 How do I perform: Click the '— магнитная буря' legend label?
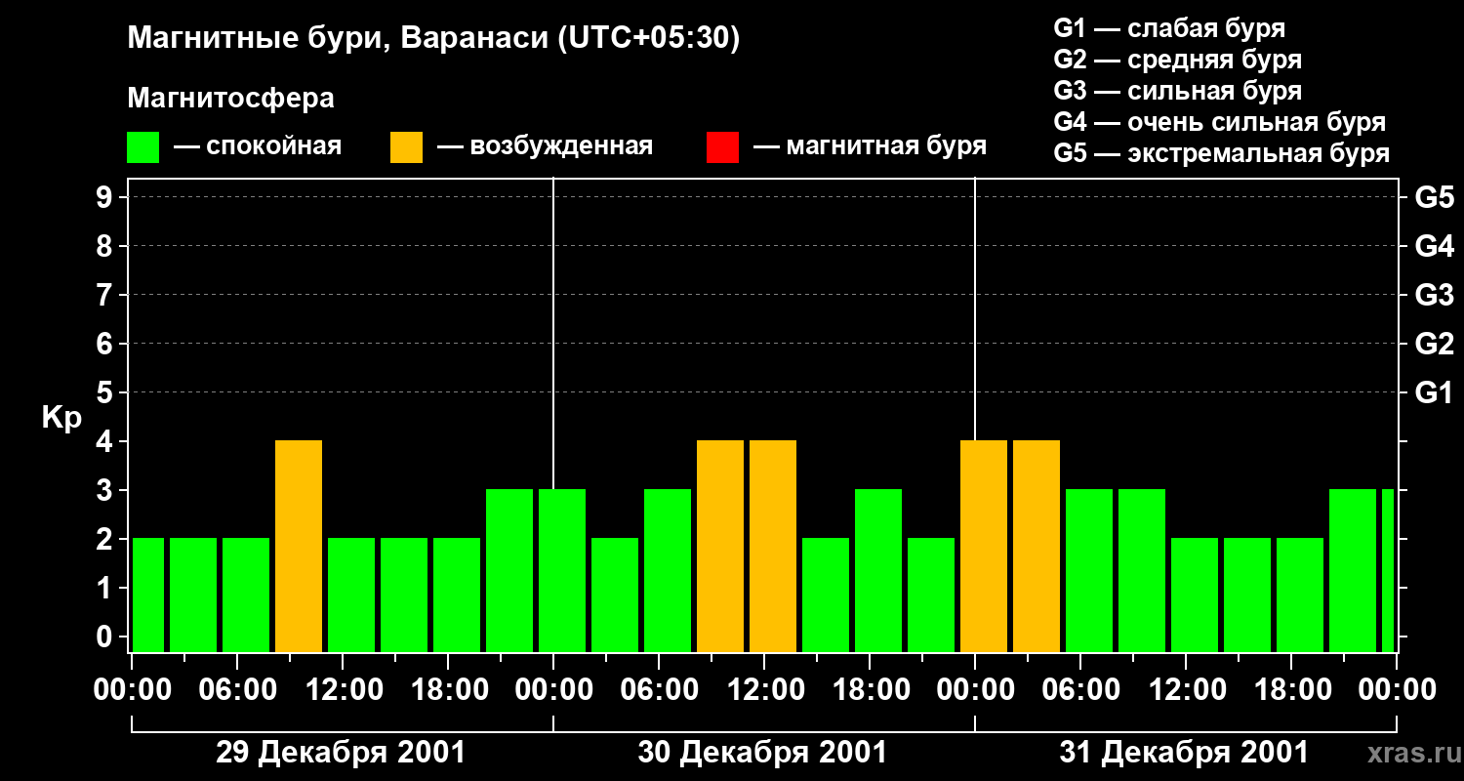pos(871,146)
